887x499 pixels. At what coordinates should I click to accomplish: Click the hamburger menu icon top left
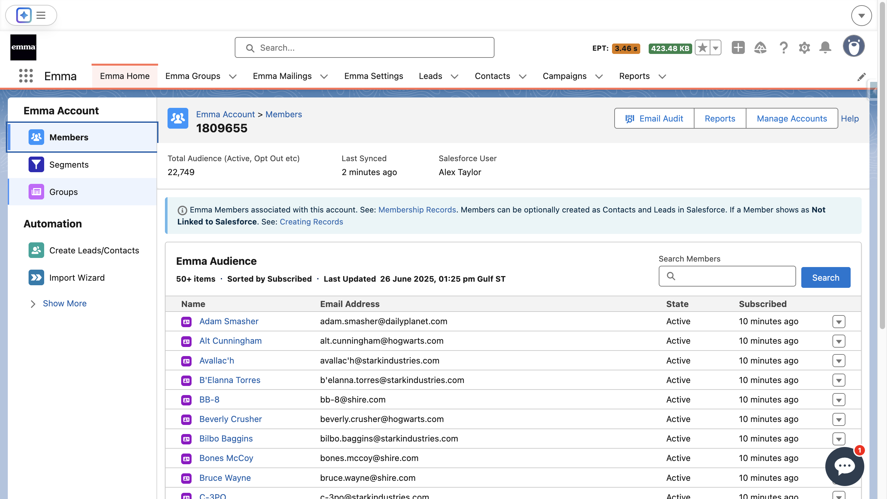tap(41, 15)
